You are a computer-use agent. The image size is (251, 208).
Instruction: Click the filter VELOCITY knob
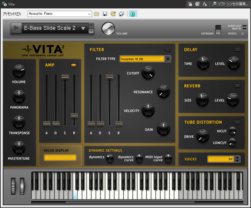click(x=148, y=110)
